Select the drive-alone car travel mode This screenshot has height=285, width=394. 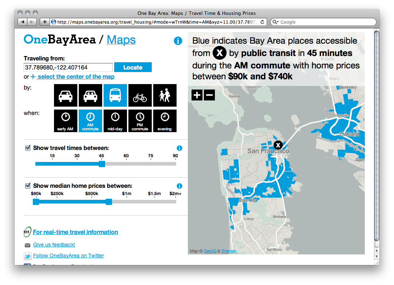coord(66,95)
